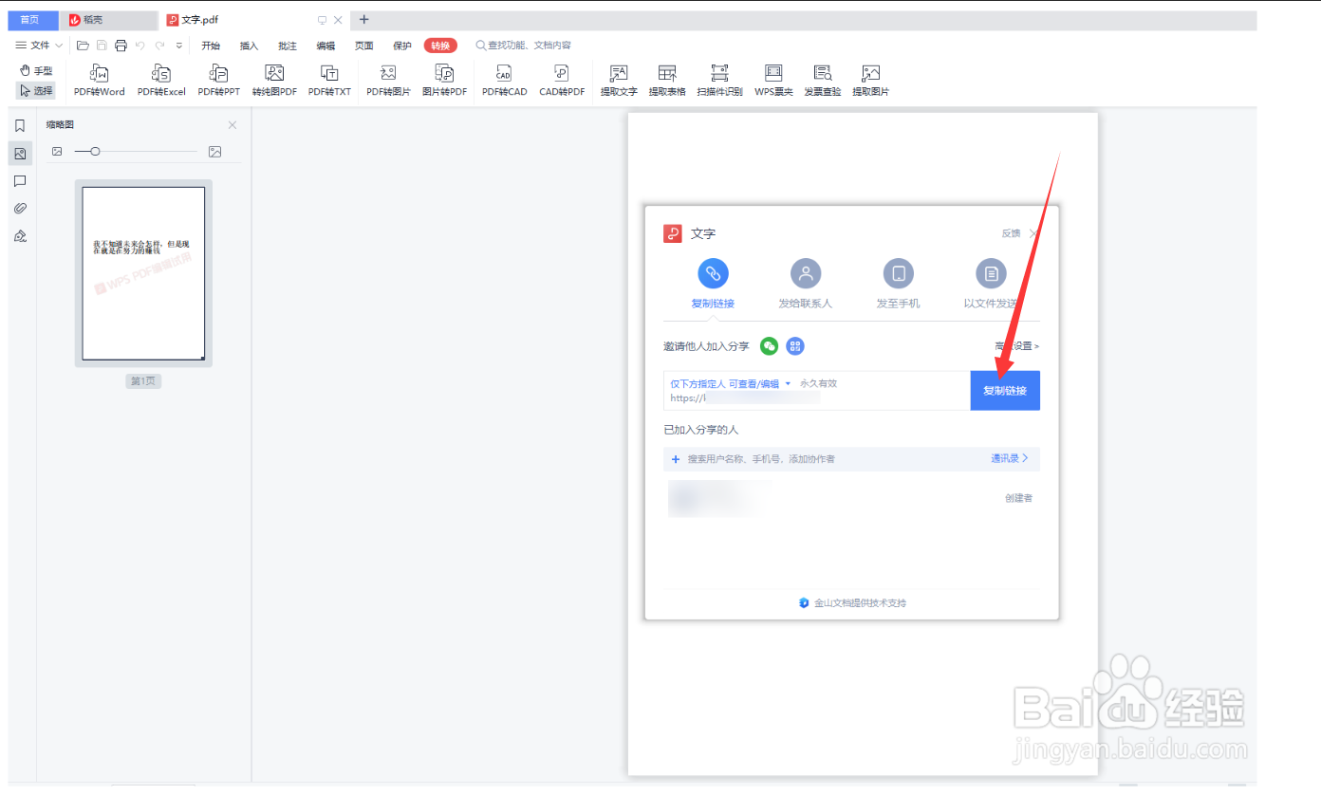
Task: Click the redo arrow icon
Action: point(159,46)
